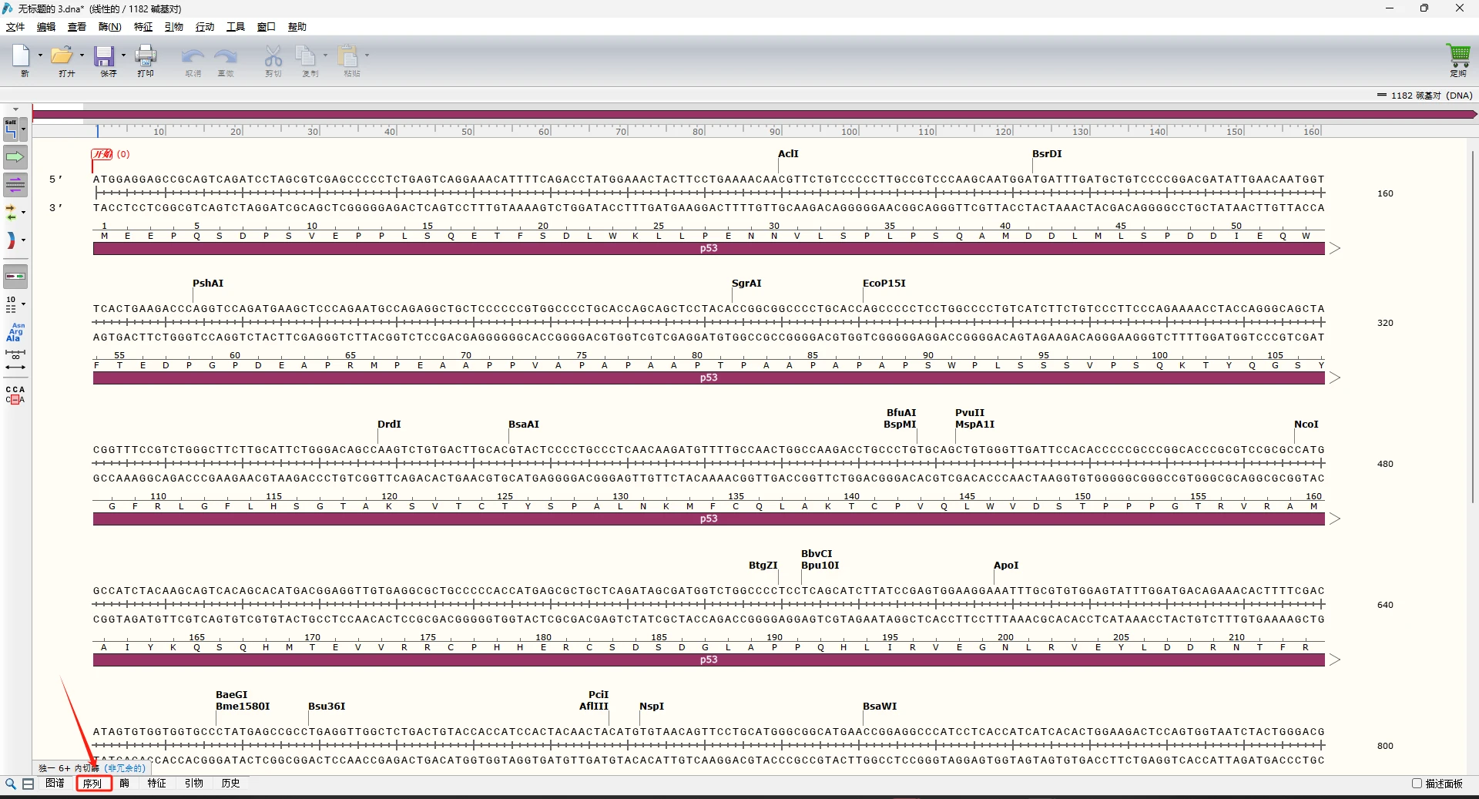The image size is (1479, 799).
Task: Toggle the show enzymes sidebar button
Action: click(12, 129)
